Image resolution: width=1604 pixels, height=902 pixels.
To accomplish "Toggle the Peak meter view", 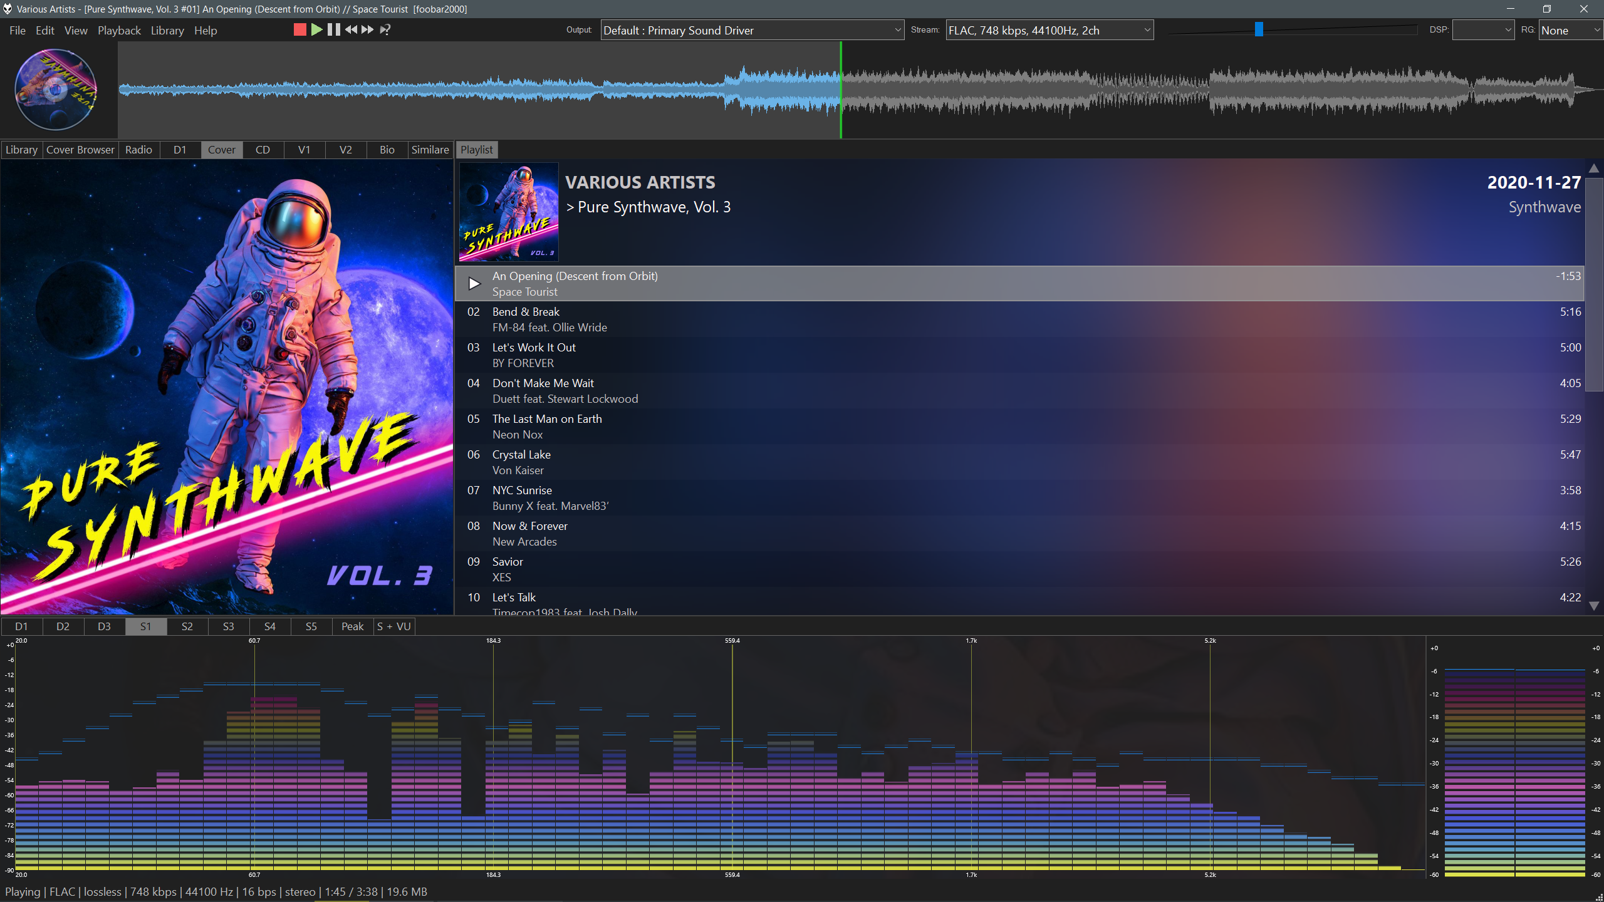I will click(x=352, y=626).
